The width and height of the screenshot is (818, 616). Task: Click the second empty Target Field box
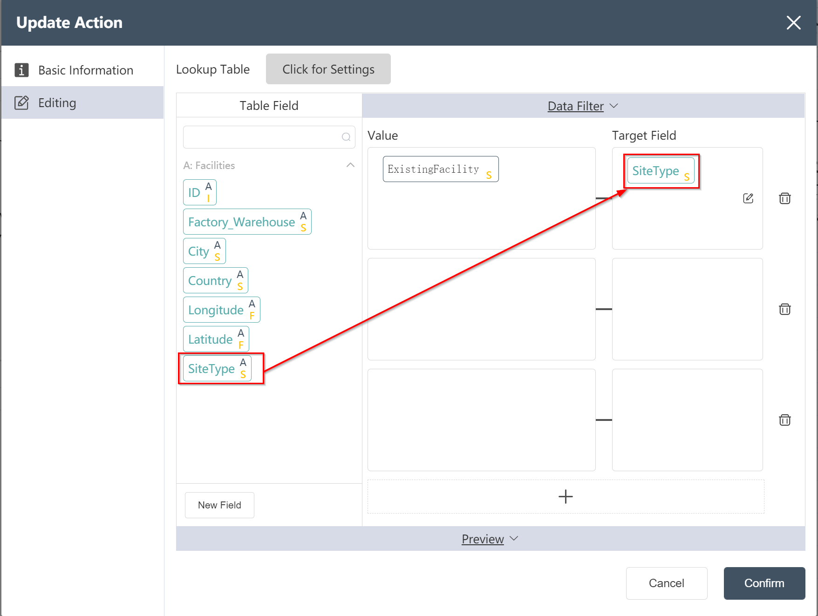[687, 309]
